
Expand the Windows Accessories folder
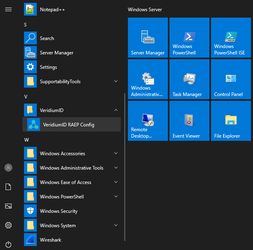pos(116,154)
